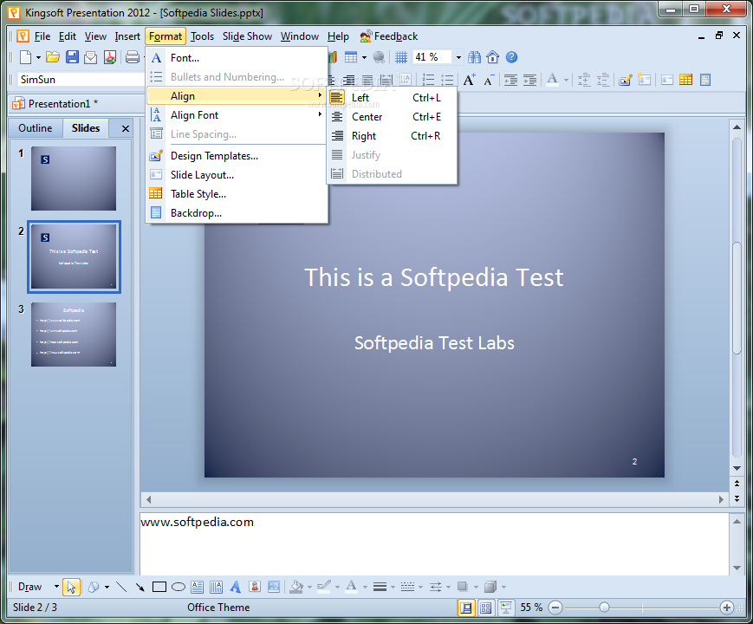Expand the Draw menu dropdown
This screenshot has height=624, width=753.
click(56, 587)
